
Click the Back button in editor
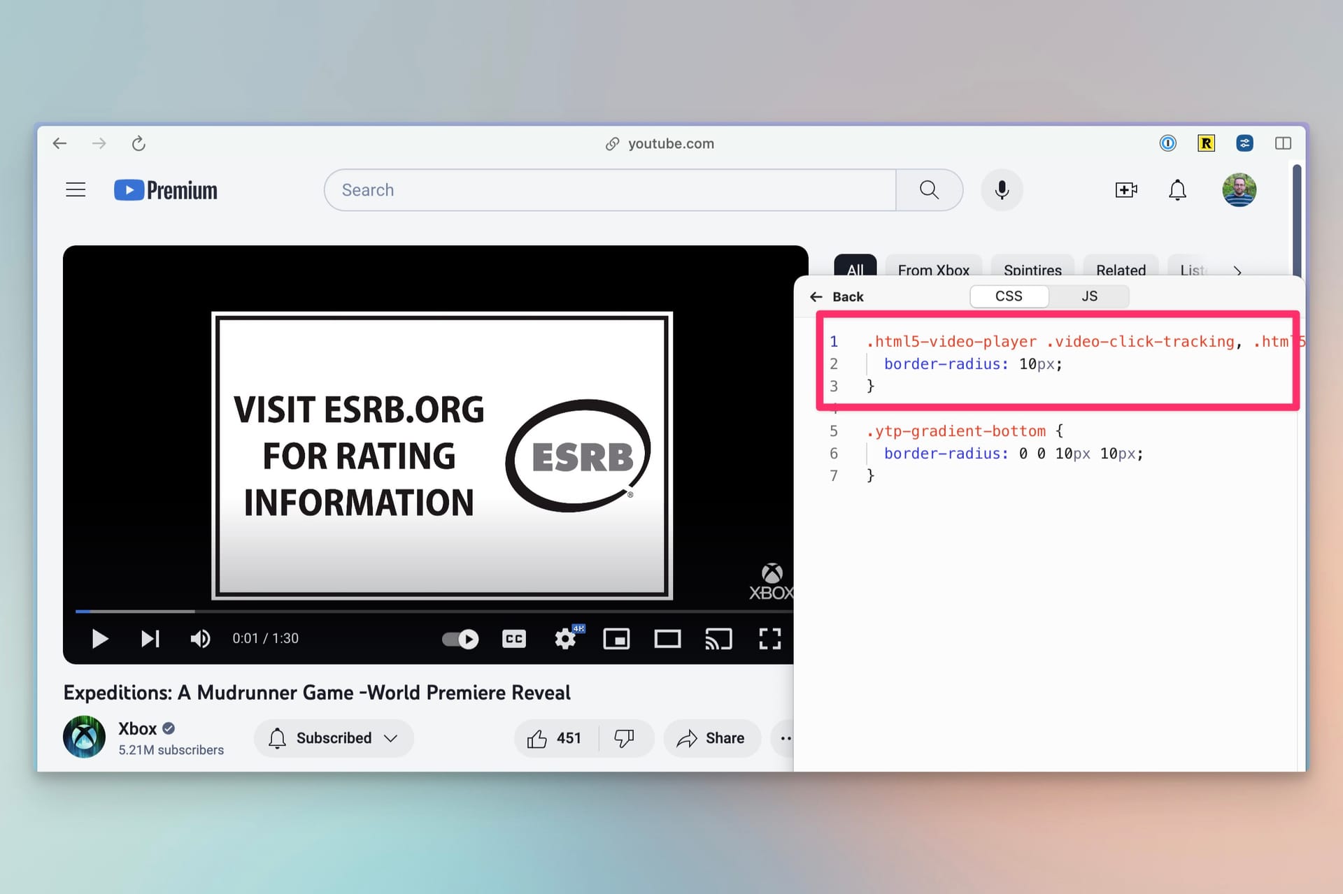click(x=837, y=296)
